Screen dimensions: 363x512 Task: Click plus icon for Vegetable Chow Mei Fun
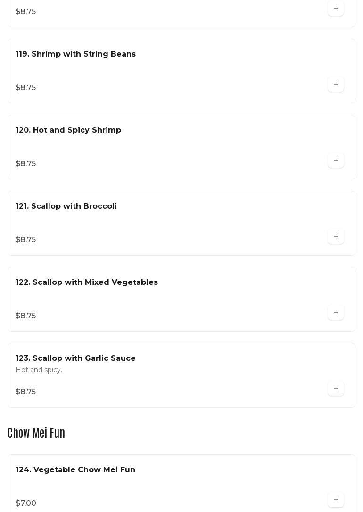click(336, 500)
